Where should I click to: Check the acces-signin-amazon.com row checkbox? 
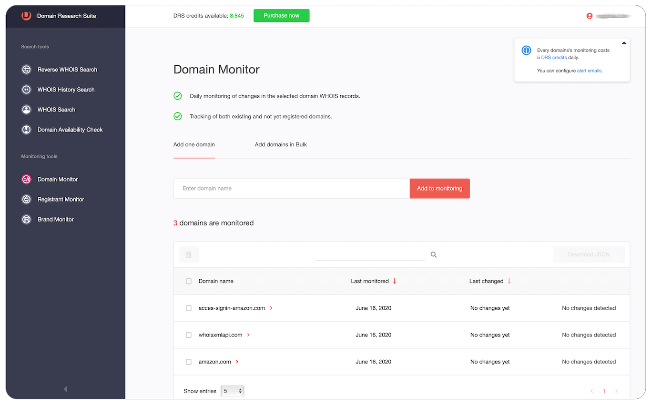pos(189,308)
